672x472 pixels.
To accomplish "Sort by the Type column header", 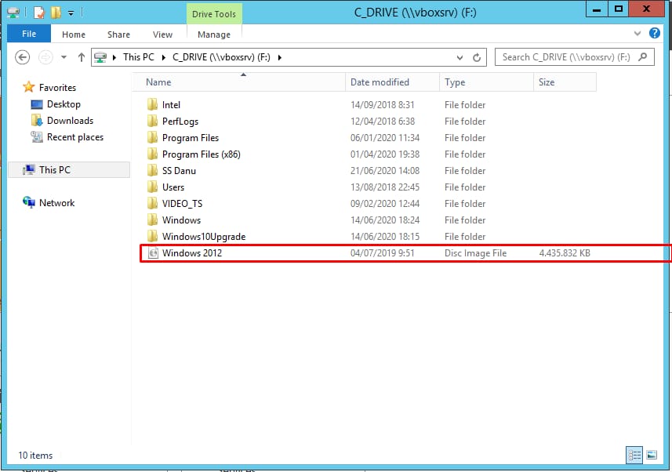I will (x=486, y=82).
